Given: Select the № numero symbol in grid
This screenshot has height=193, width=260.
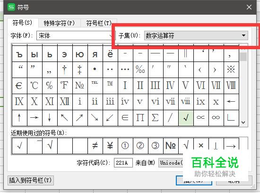Looking at the screenshot, I should [x=80, y=86].
